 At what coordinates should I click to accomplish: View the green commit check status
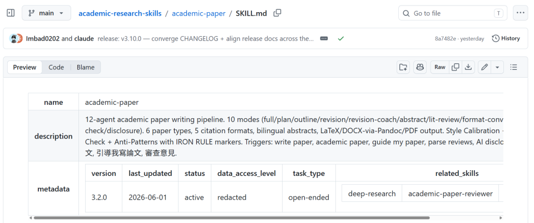click(340, 38)
